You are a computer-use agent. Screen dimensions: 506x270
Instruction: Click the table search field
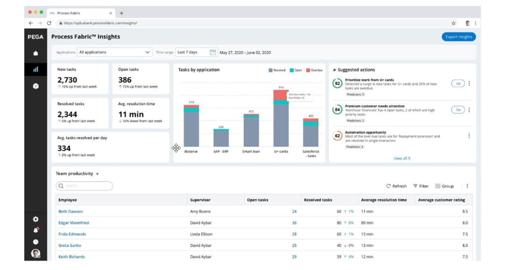(x=84, y=186)
